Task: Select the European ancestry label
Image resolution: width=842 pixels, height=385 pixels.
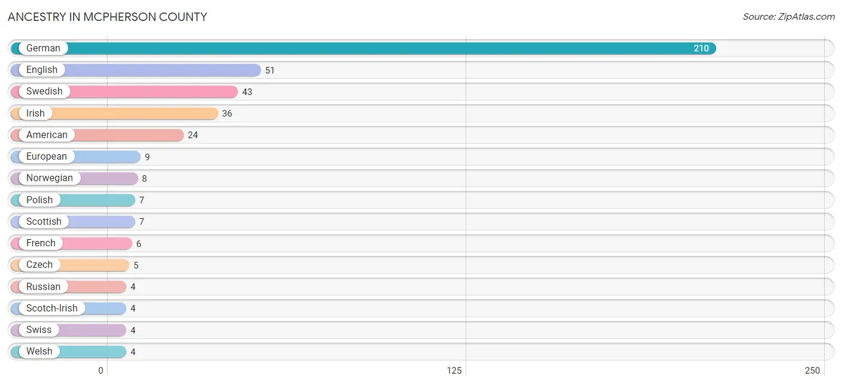Action: coord(47,157)
